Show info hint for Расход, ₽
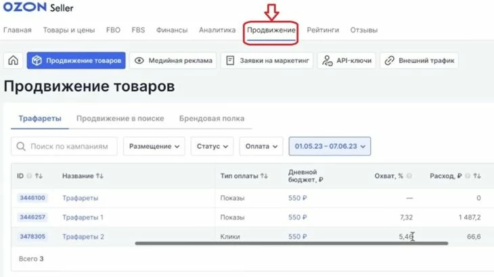 point(468,176)
